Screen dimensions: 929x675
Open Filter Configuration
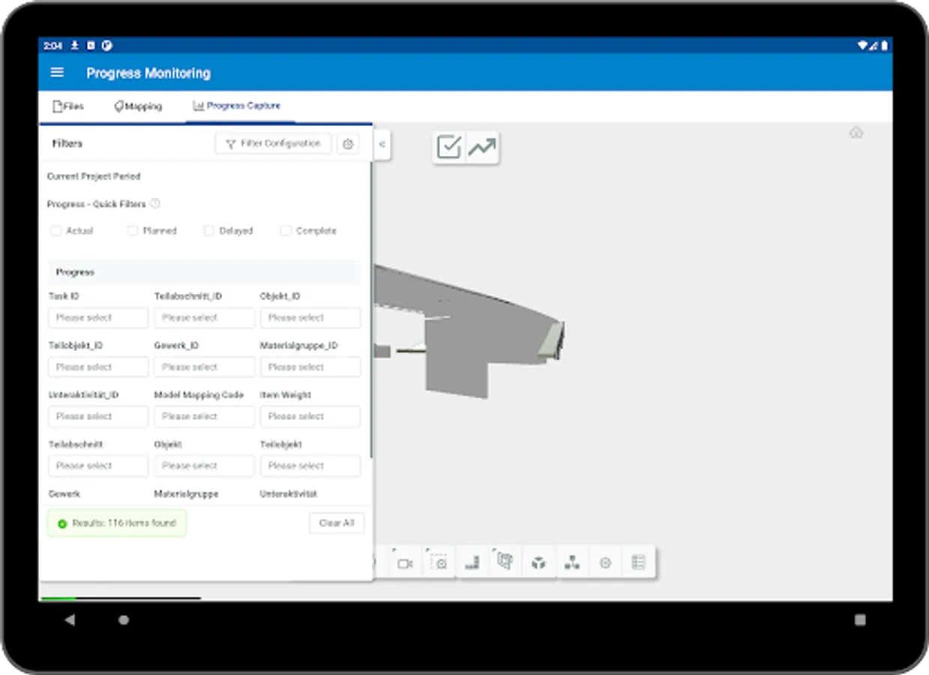[x=273, y=143]
